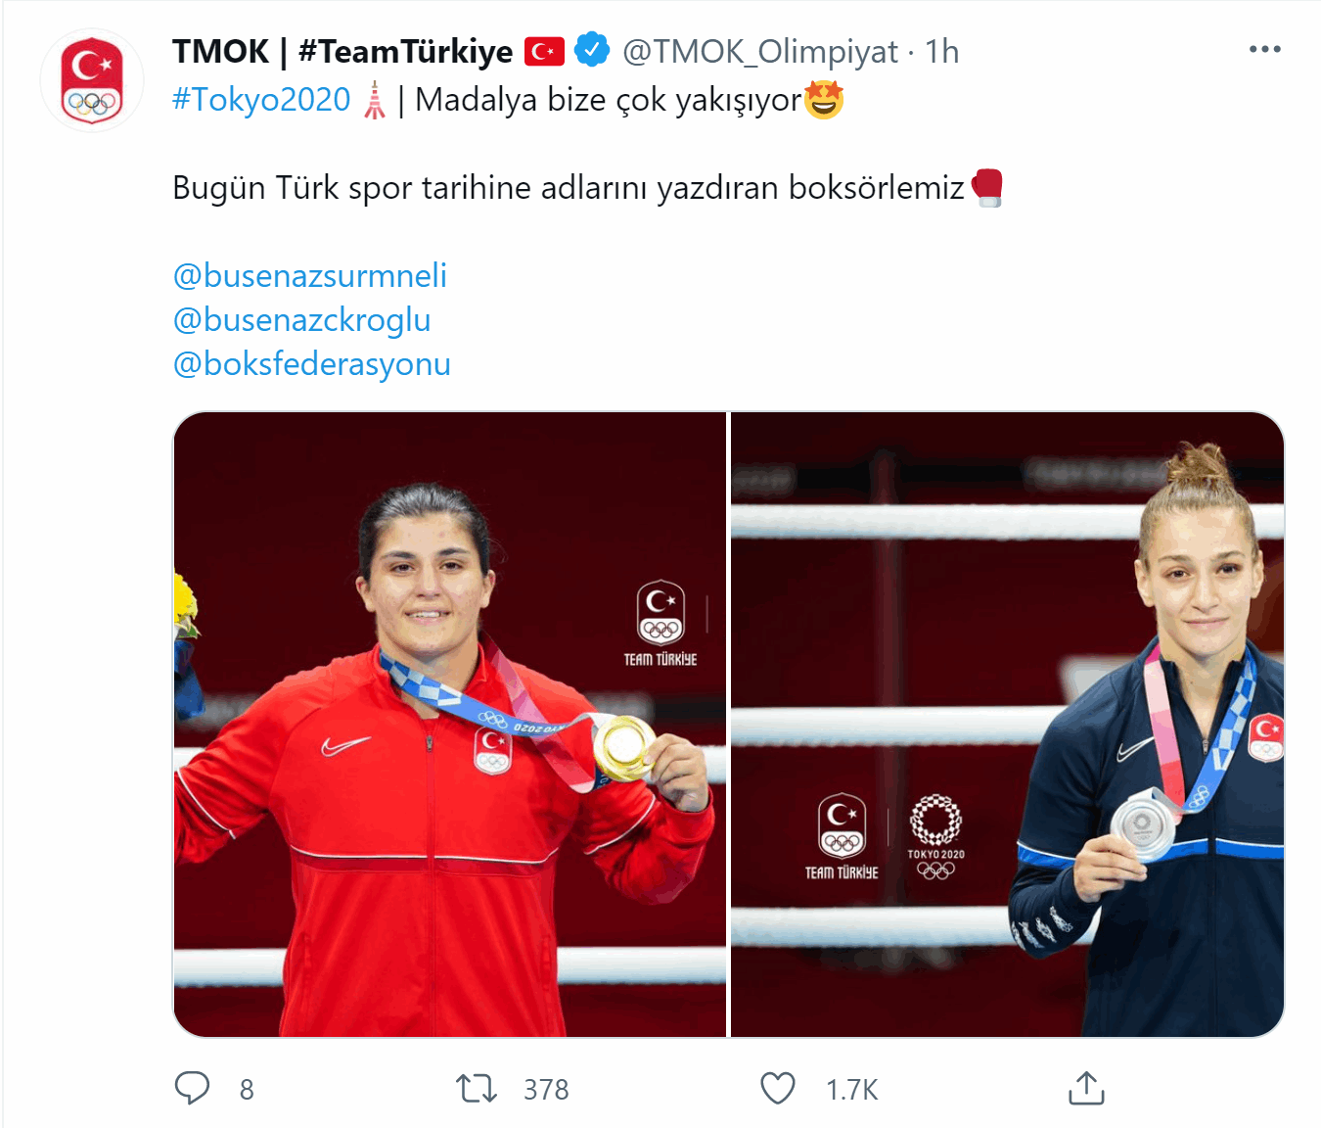Open the #Tokyo2020 hashtag link
Screen dimensions: 1321x1128
(261, 100)
